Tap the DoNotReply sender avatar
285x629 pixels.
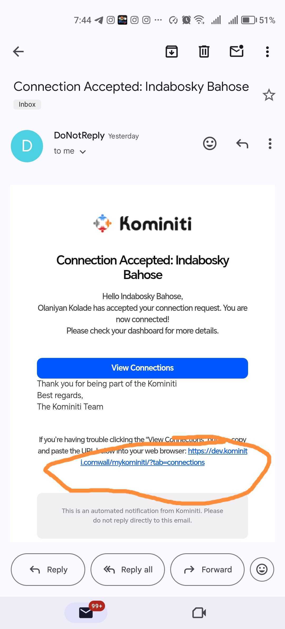click(x=27, y=146)
